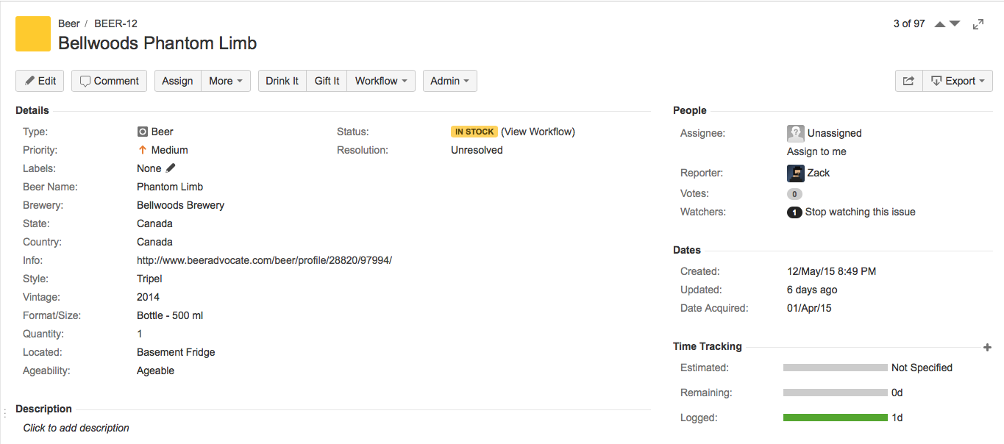Click the yellow Beer project avatar
The width and height of the screenshot is (1004, 444).
(x=33, y=34)
